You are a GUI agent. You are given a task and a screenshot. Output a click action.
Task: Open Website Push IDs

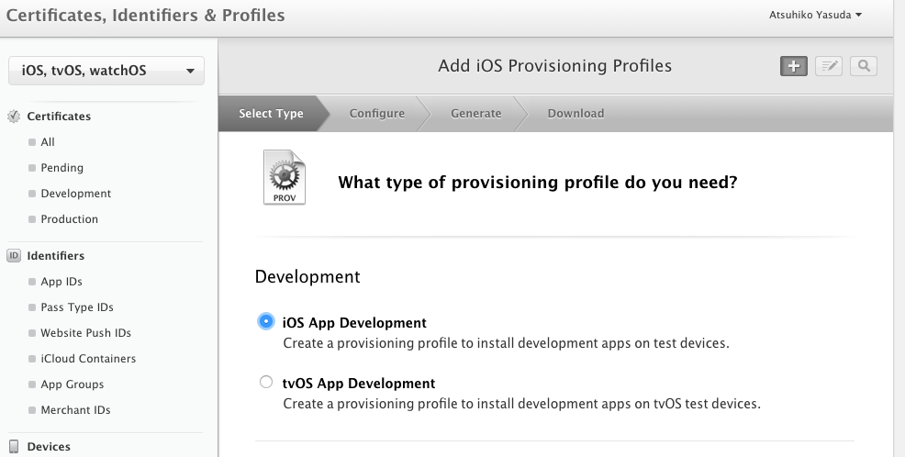(86, 333)
